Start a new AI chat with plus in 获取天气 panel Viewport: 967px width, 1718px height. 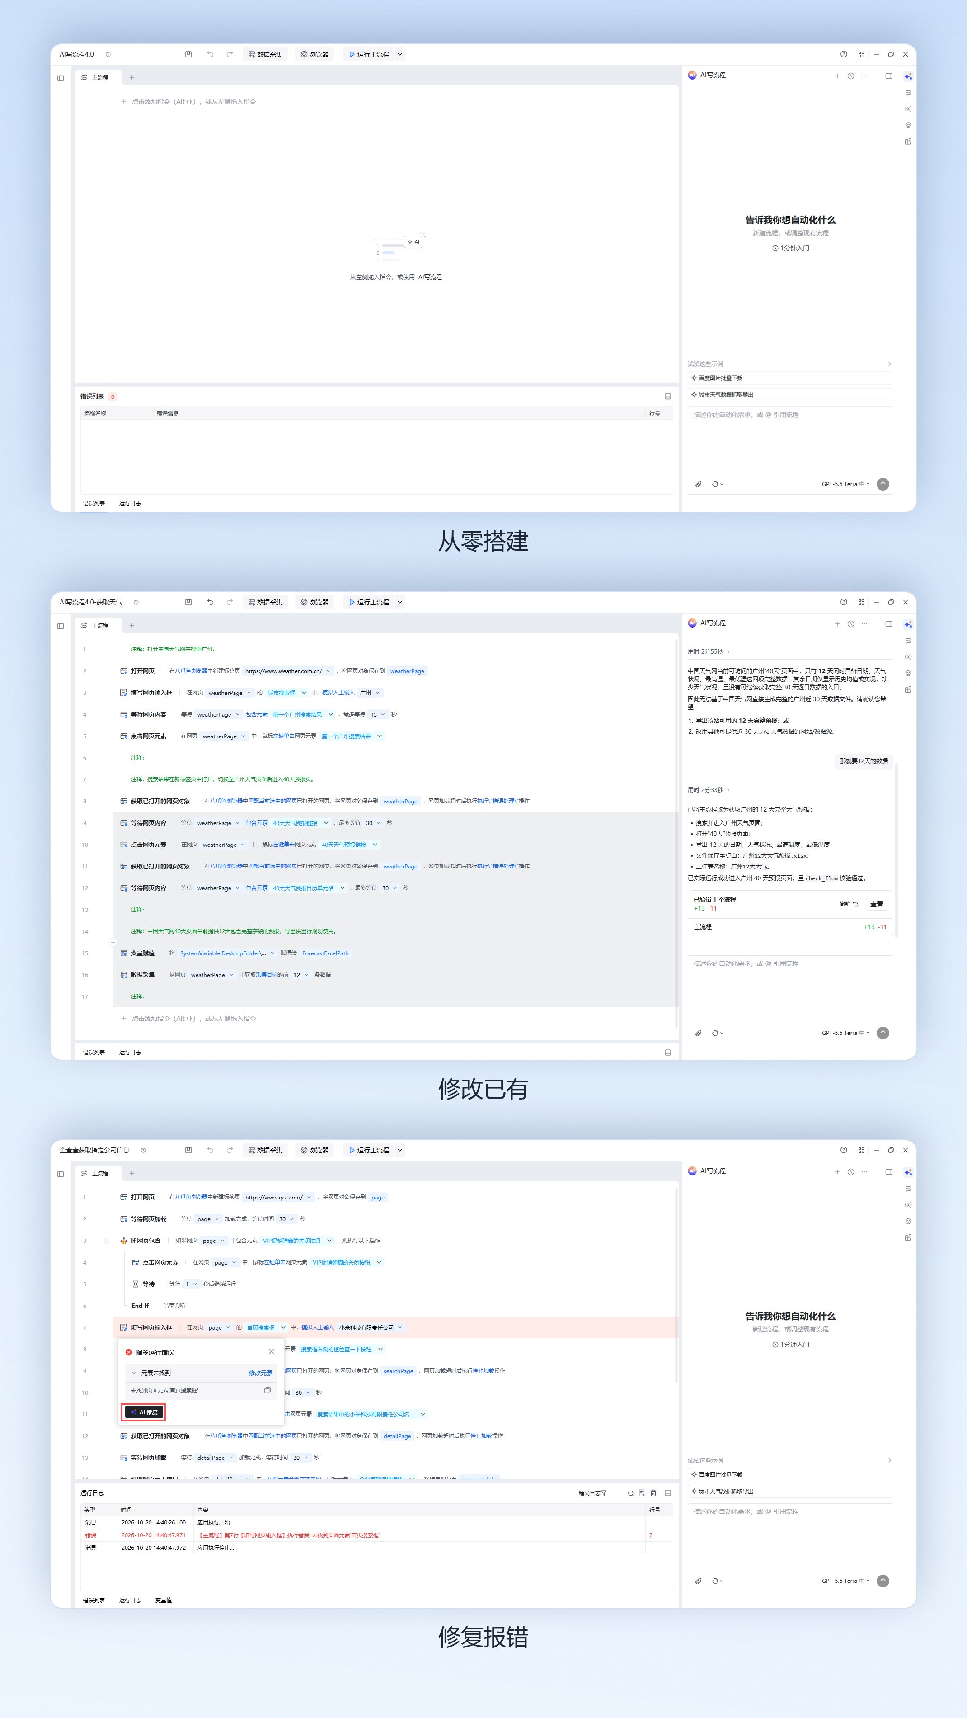(x=837, y=623)
